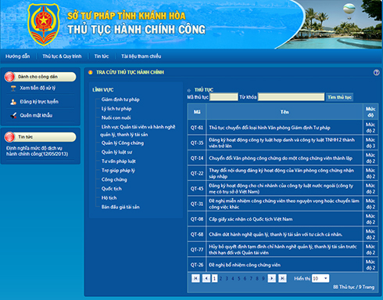Go to the first page of results
383x300 pixels.
pos(195,279)
